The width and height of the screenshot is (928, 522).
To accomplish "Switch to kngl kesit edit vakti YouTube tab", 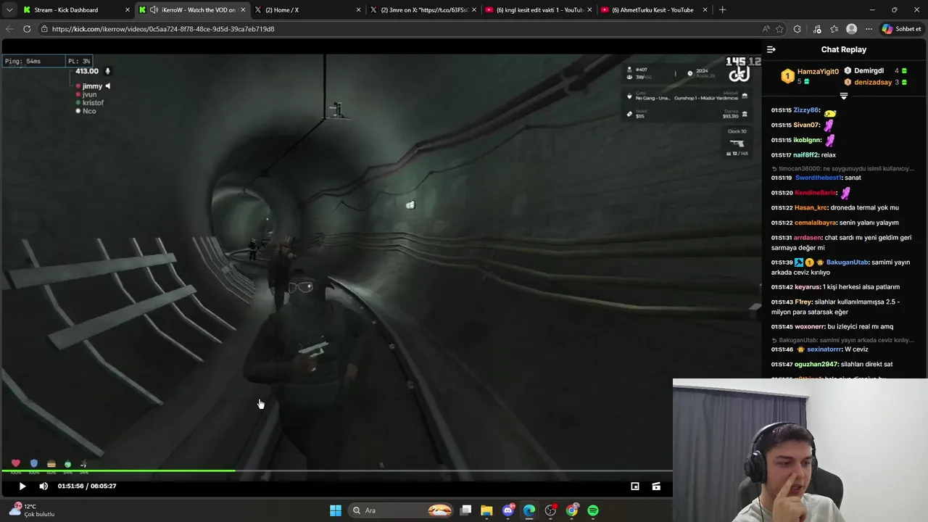I will tap(539, 10).
